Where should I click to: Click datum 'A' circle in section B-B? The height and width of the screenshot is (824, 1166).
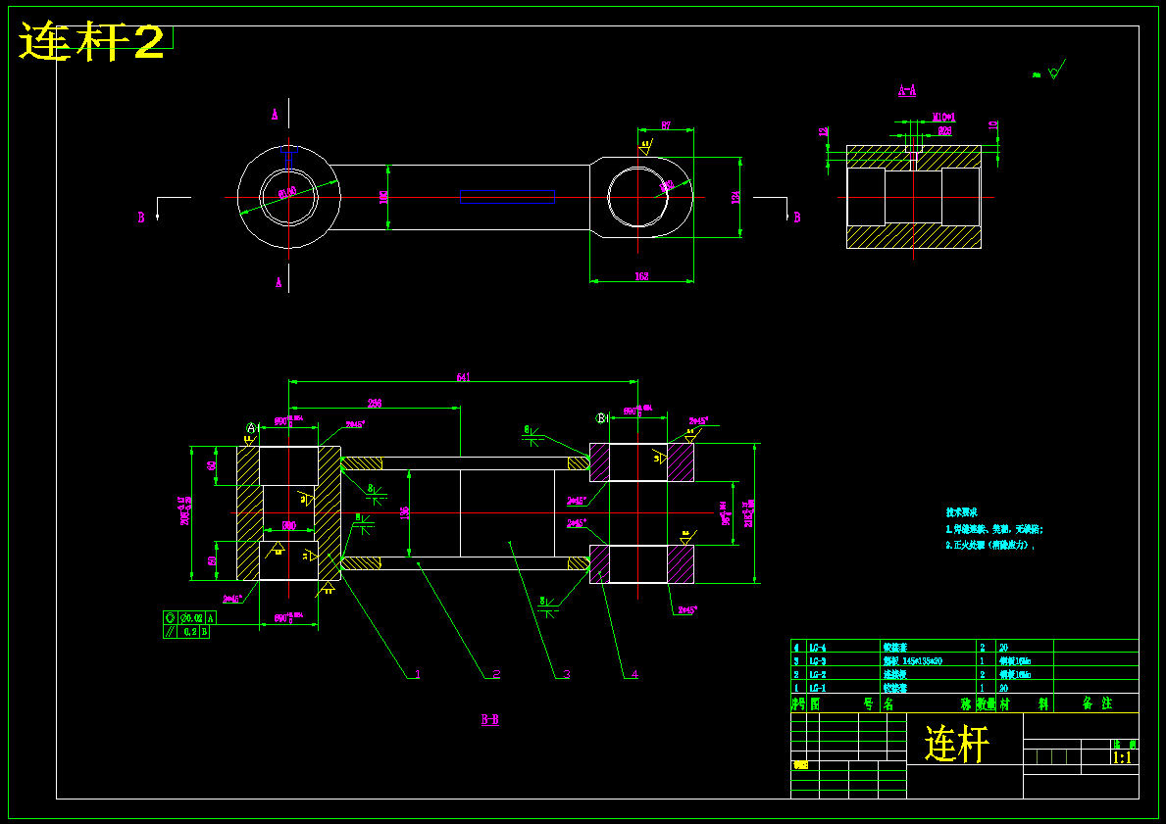point(251,429)
